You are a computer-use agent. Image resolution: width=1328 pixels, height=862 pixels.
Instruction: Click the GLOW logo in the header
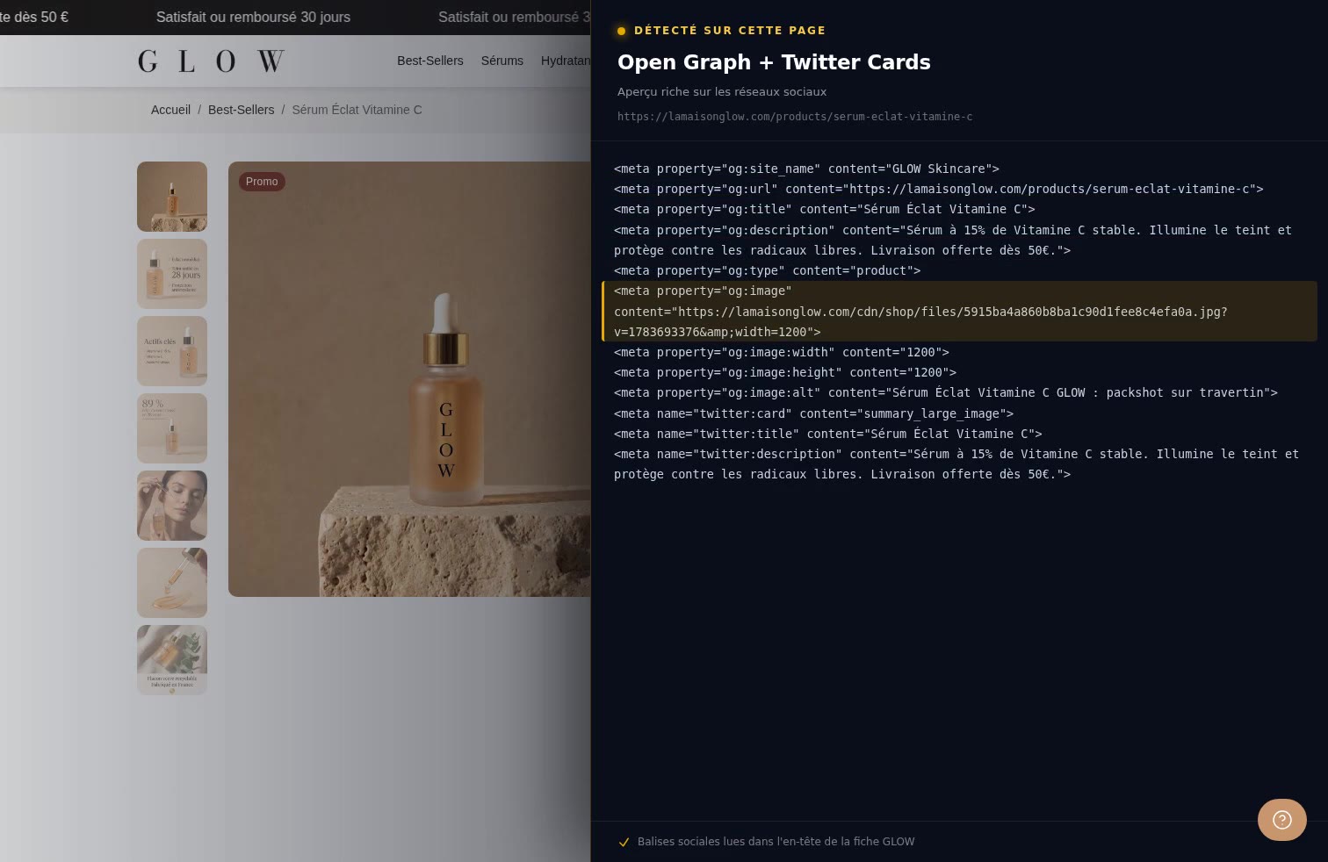tap(211, 61)
